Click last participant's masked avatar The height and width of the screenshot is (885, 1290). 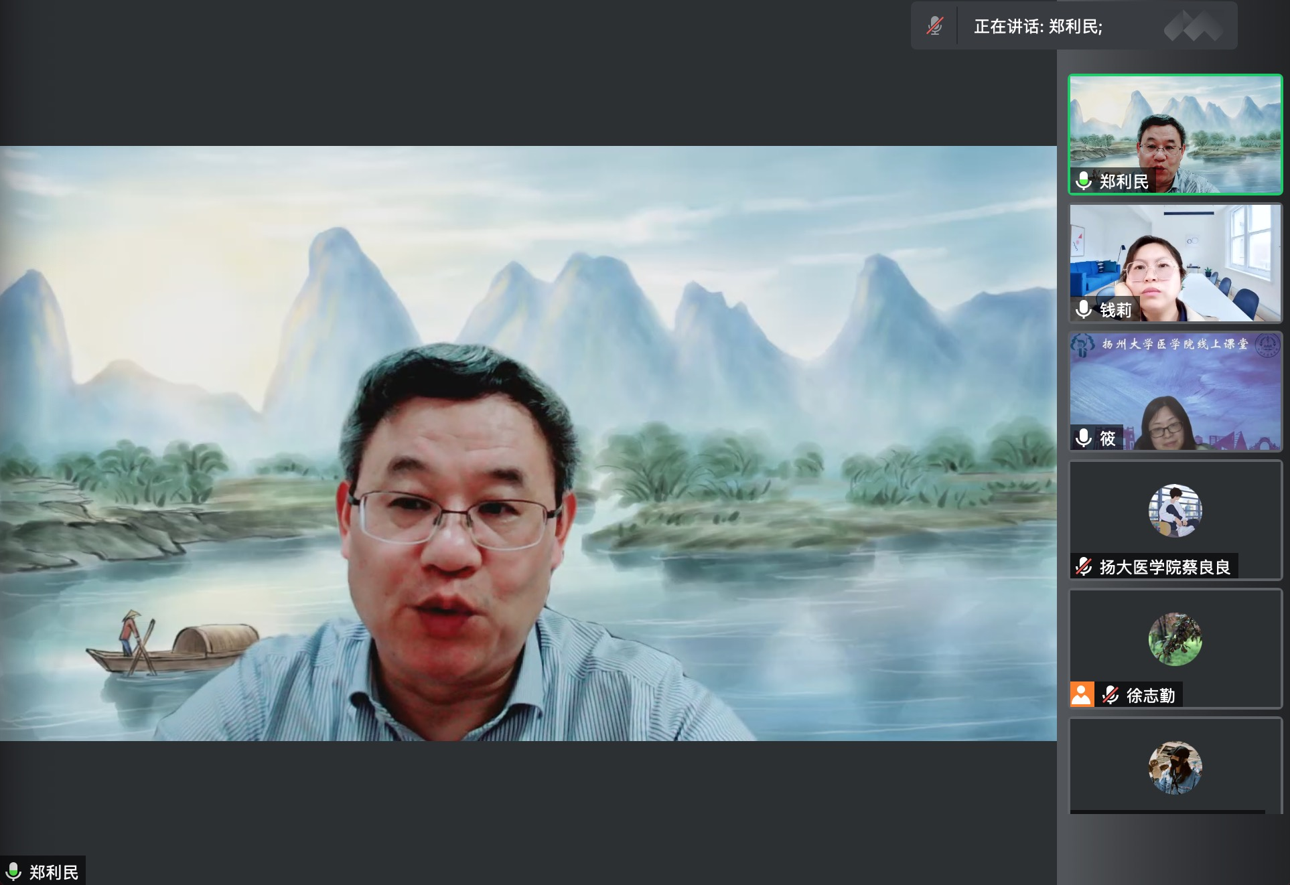click(1175, 768)
